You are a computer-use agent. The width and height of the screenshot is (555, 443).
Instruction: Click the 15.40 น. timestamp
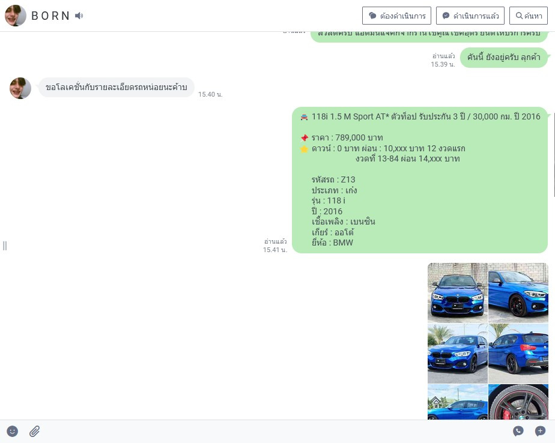[x=210, y=94]
